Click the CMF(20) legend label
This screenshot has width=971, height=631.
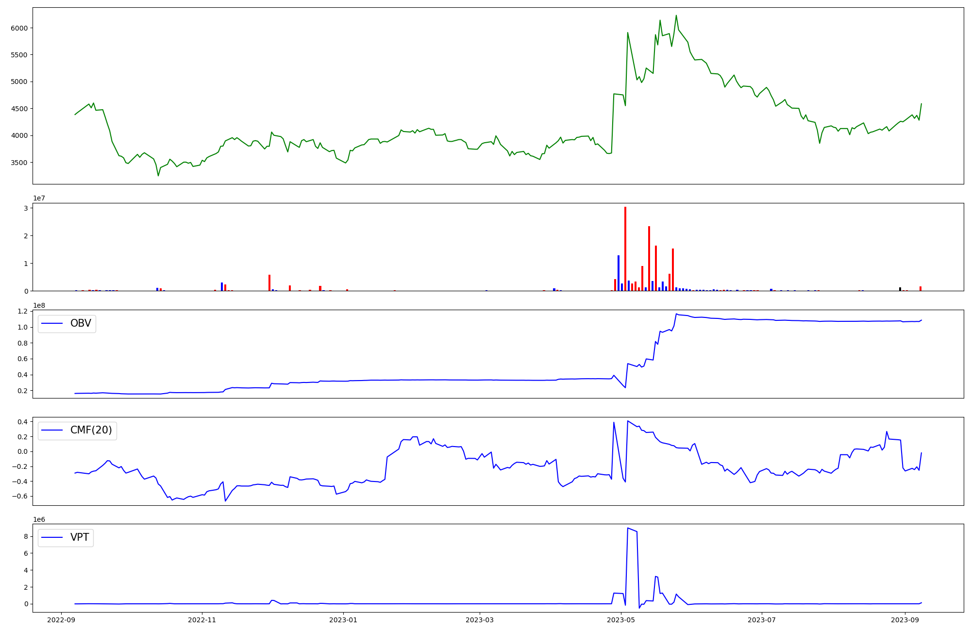coord(91,431)
